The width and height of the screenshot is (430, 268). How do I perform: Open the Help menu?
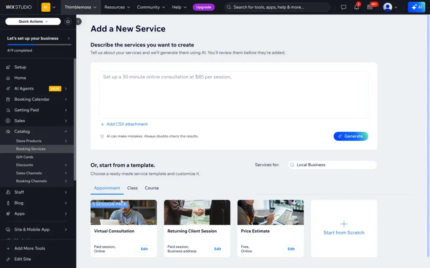click(179, 7)
